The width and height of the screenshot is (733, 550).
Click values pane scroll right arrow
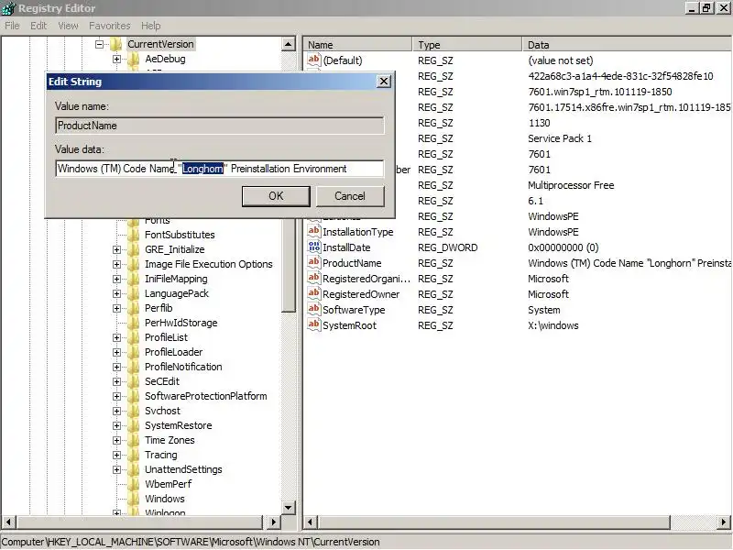[x=724, y=522]
